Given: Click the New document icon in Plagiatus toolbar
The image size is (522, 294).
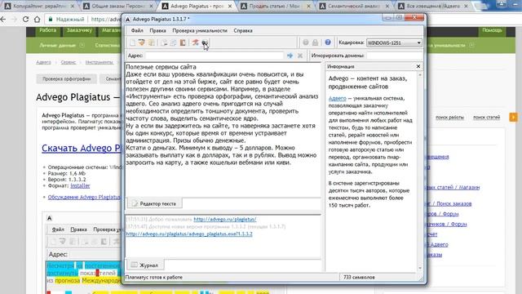Looking at the screenshot, I should tap(132, 42).
